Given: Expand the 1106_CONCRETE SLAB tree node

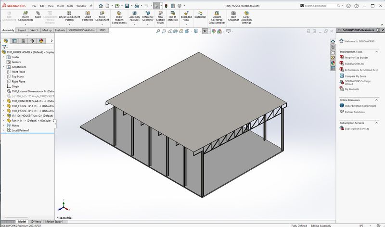Looking at the screenshot, I should point(3,101).
